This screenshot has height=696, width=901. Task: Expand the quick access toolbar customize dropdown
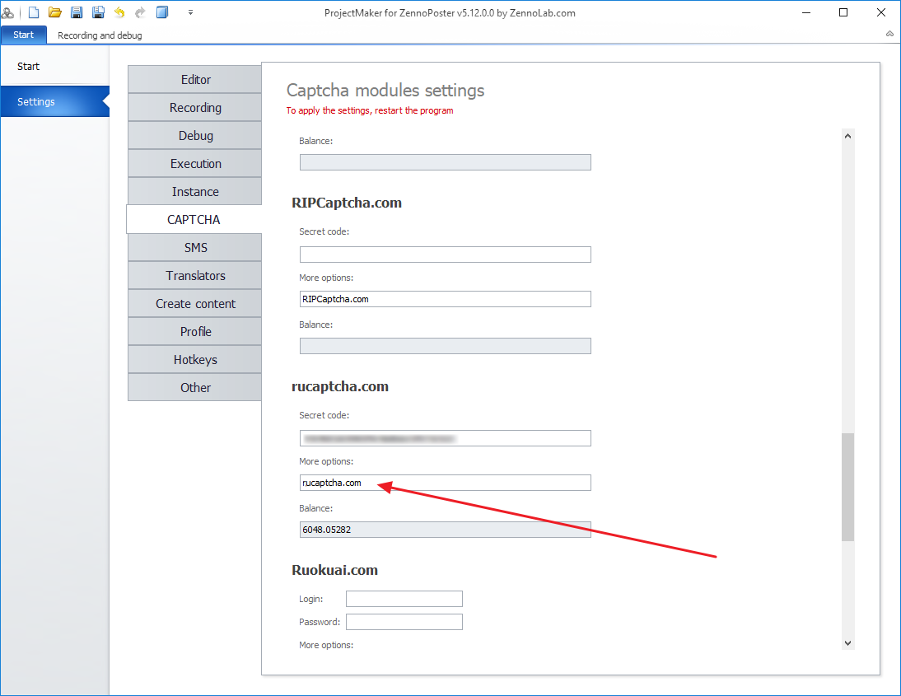pyautogui.click(x=190, y=12)
